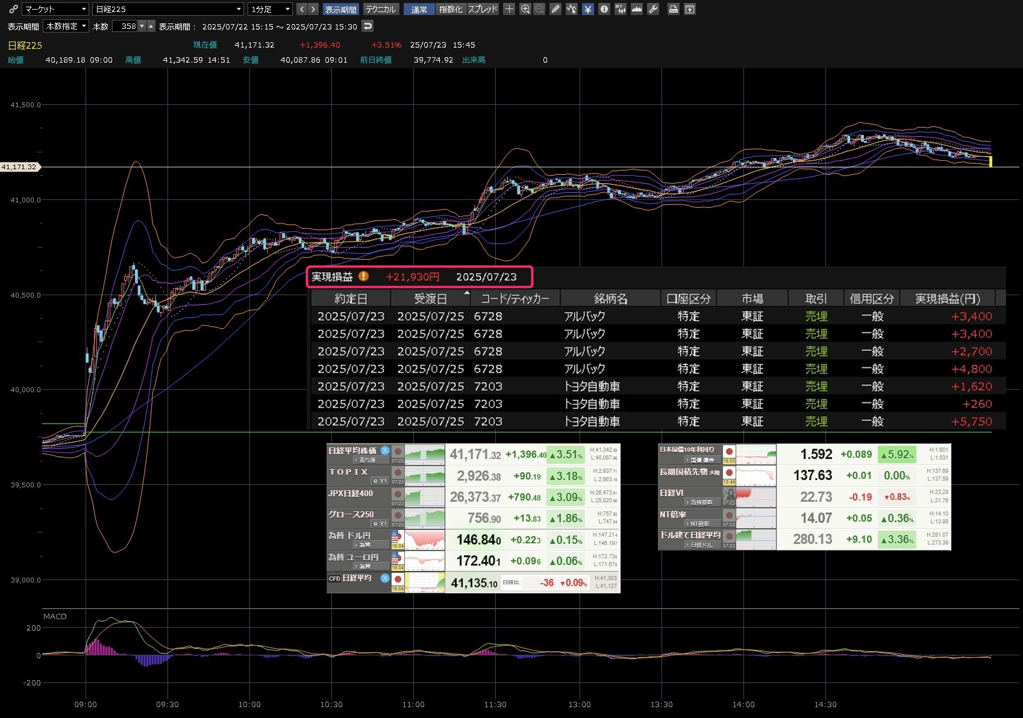Select the 指数化 display mode
The width and height of the screenshot is (1023, 718).
coord(451,9)
